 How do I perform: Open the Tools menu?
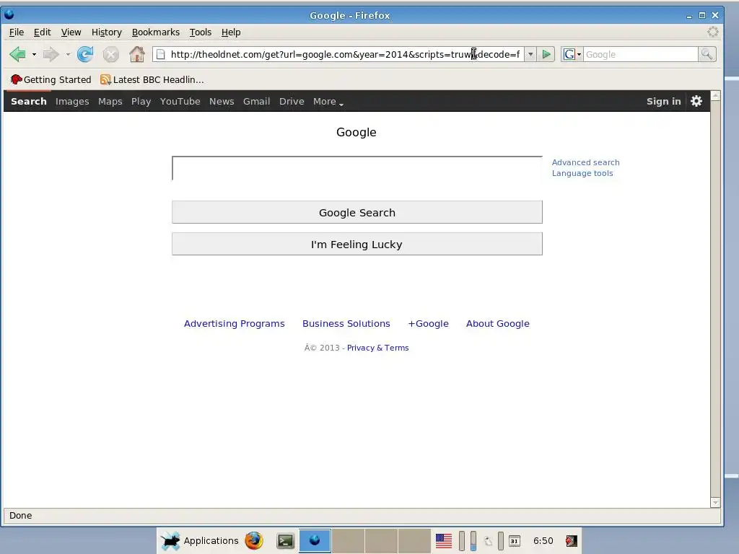201,32
